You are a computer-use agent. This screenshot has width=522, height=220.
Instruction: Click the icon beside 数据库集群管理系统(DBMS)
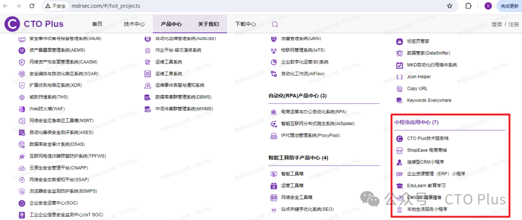148,97
